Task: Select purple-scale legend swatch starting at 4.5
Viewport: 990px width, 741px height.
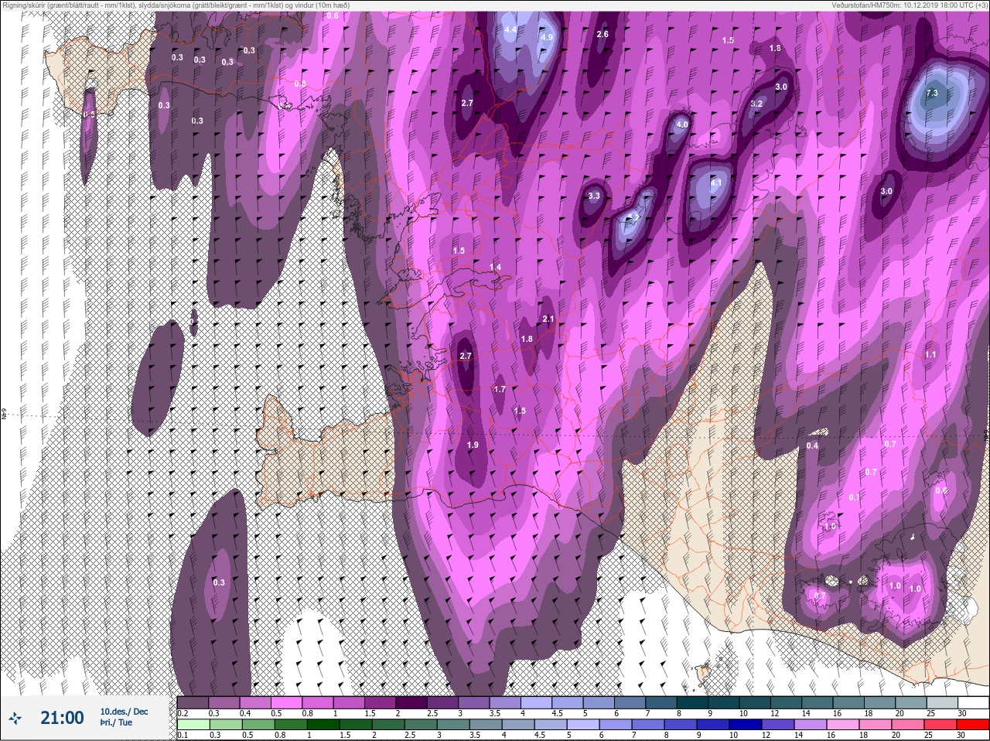Action: click(x=569, y=702)
